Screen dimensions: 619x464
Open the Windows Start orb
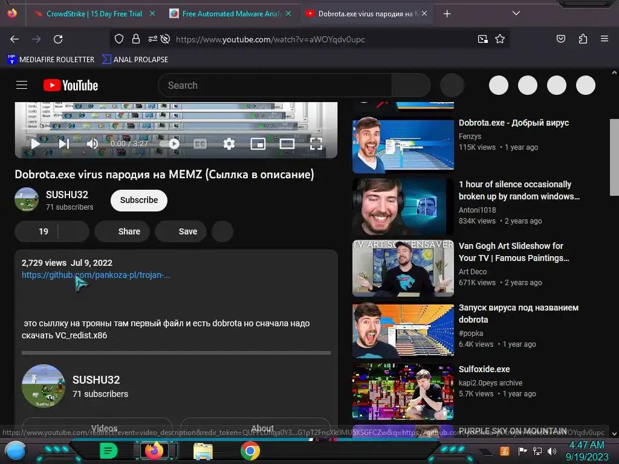click(x=15, y=451)
